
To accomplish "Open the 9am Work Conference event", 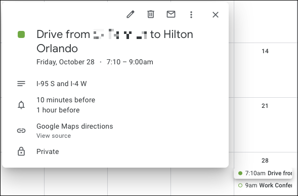I will click(x=265, y=185).
